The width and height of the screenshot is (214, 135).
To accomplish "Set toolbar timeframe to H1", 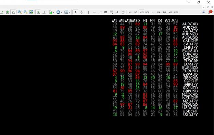I will pos(153,12).
